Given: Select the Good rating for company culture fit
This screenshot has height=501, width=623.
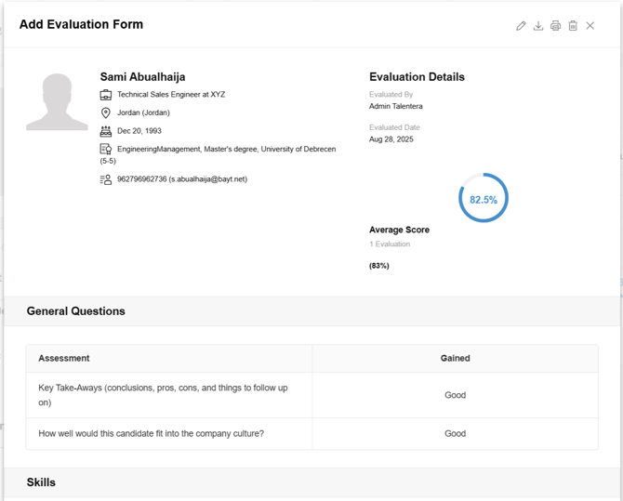Looking at the screenshot, I should coord(455,433).
